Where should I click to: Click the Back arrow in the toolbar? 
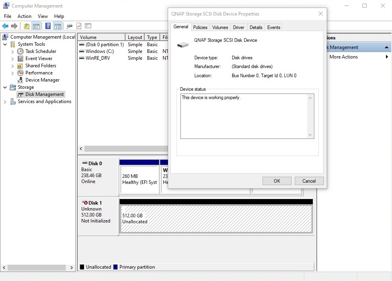point(5,26)
